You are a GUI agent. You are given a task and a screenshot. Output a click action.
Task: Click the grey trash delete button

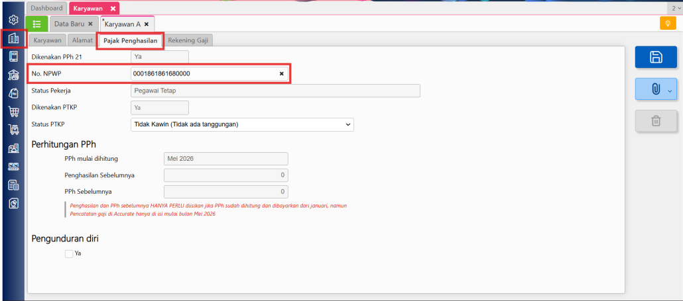tap(656, 121)
